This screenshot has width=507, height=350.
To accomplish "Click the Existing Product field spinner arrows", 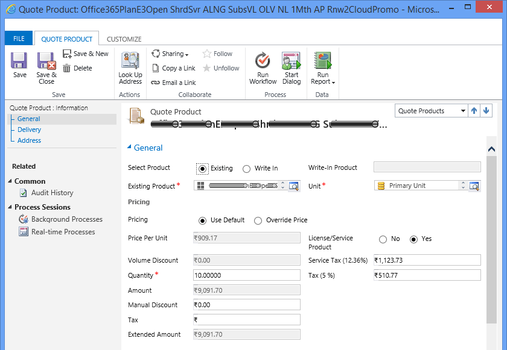I will [x=282, y=185].
